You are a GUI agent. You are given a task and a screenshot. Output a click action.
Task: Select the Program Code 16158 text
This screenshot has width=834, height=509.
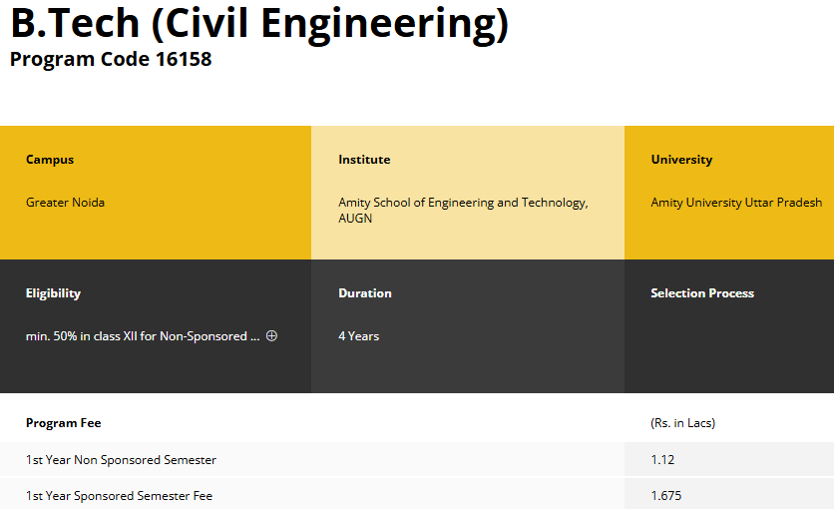tap(111, 59)
